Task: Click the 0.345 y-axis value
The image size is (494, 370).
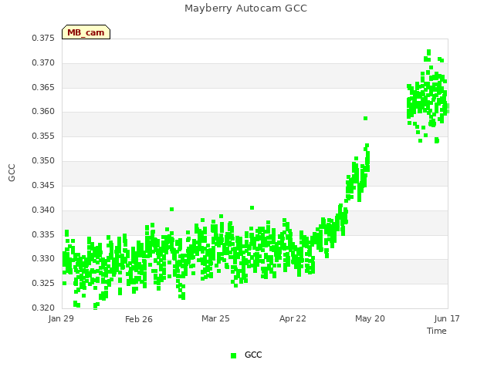Action: [x=43, y=185]
